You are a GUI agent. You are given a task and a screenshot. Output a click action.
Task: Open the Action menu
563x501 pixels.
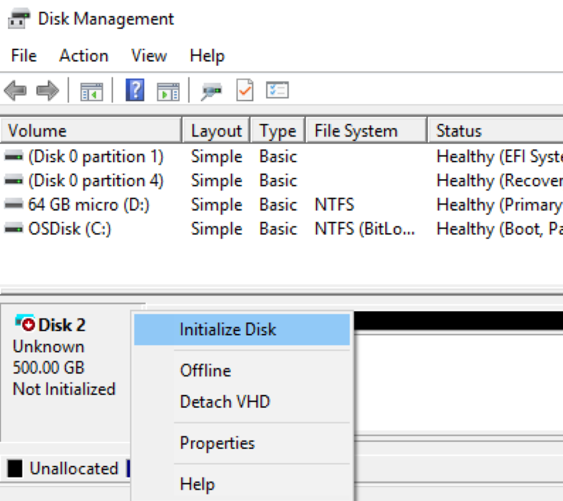[x=84, y=56]
